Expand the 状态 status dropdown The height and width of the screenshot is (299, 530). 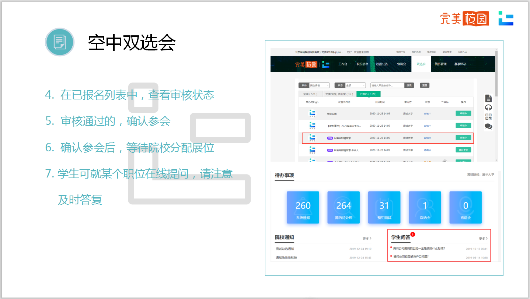pyautogui.click(x=355, y=85)
